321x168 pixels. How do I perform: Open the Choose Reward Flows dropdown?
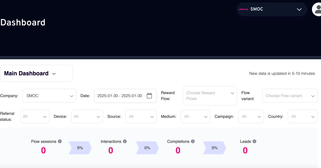[210, 95]
